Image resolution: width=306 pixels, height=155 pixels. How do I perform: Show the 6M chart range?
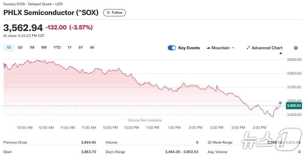coord(44,47)
